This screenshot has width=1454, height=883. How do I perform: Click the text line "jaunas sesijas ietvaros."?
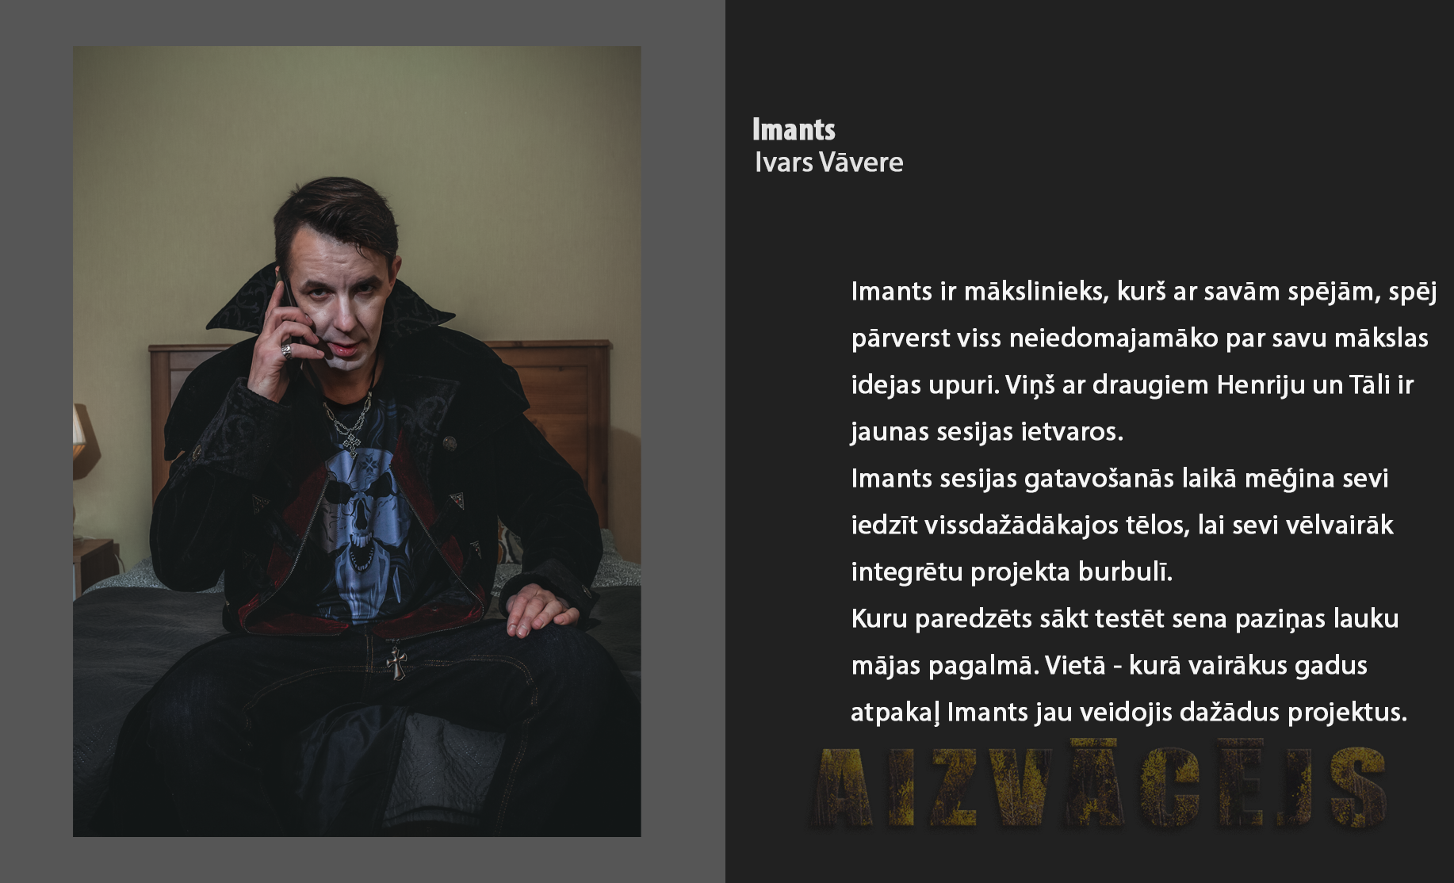[x=987, y=431]
